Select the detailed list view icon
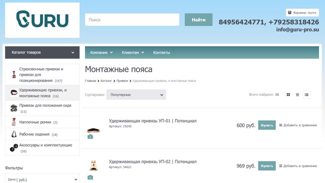325x183 pixels. (306, 95)
